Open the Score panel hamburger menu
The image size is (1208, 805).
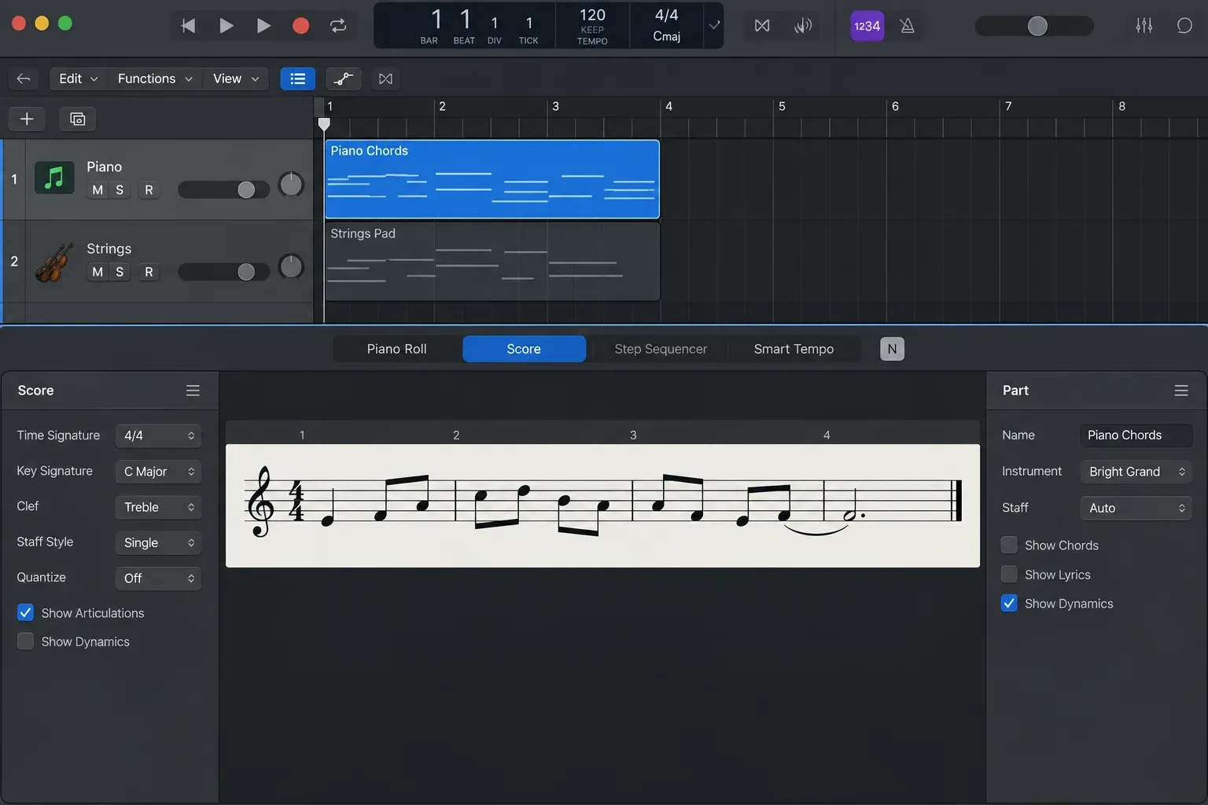point(193,391)
